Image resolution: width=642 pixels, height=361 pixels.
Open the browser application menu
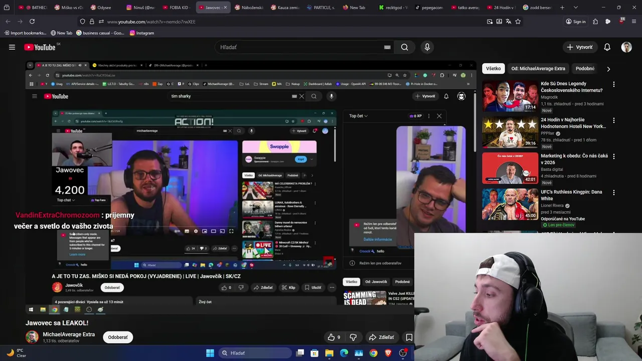(x=634, y=22)
